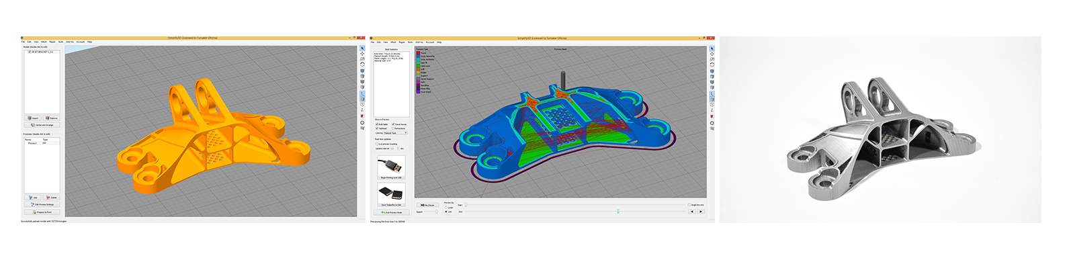The width and height of the screenshot is (1065, 256).
Task: Click the Play/Pause preview button
Action: [x=427, y=205]
